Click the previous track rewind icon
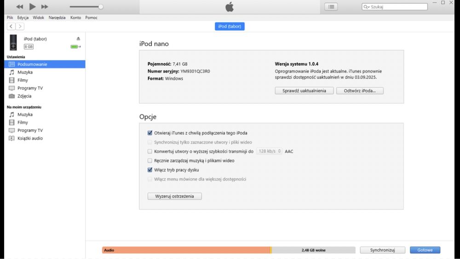This screenshot has width=460, height=259. click(20, 7)
